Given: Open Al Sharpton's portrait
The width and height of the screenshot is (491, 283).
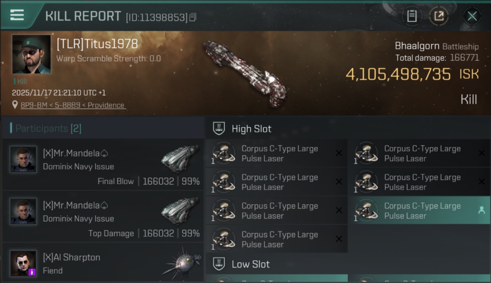Looking at the screenshot, I should tap(23, 263).
